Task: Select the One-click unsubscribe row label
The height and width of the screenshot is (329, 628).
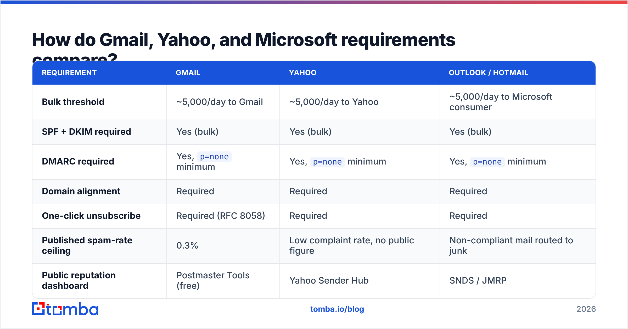Action: [x=91, y=216]
